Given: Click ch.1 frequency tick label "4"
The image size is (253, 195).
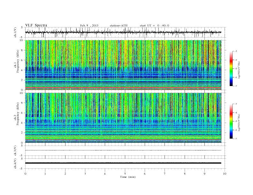Looking at the screenshot, I should (x=22, y=70).
